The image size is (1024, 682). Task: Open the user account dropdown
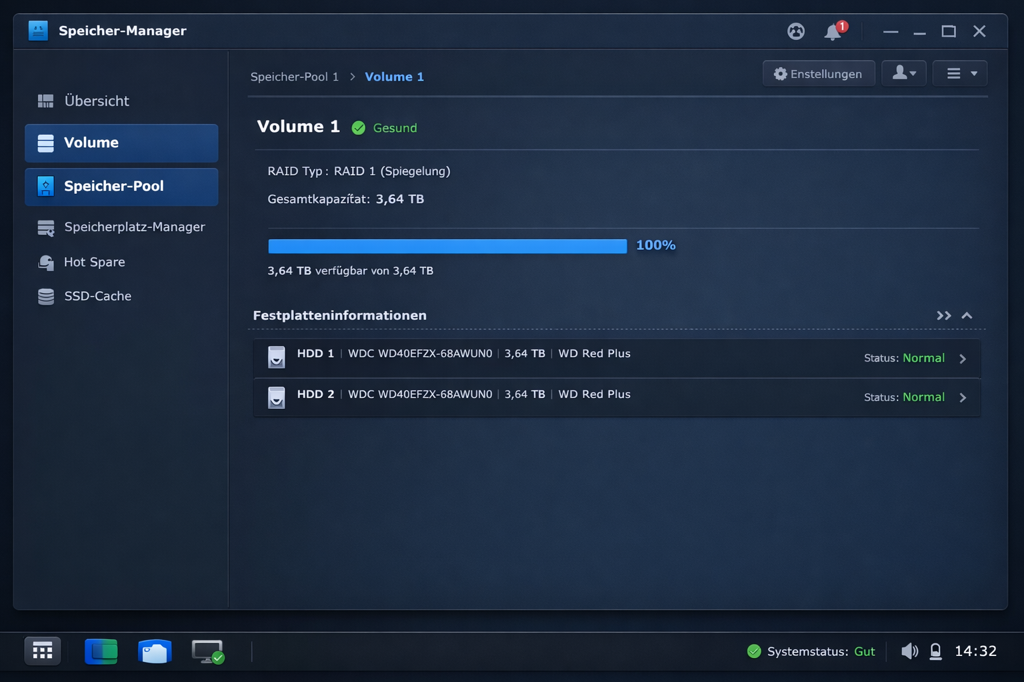coord(904,73)
